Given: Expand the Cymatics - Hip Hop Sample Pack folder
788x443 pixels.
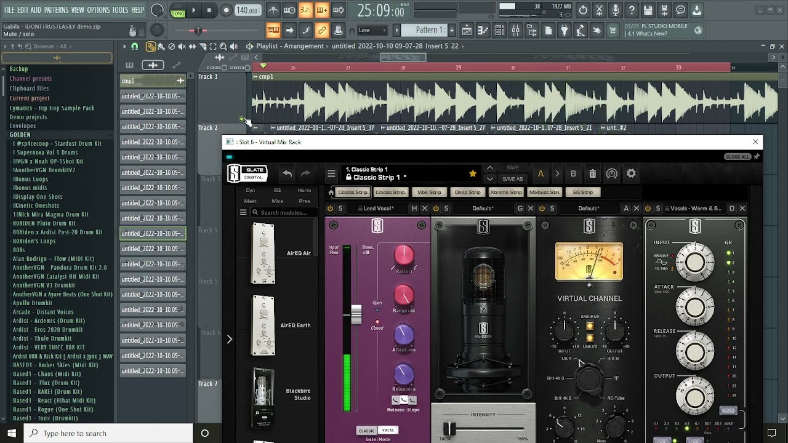Looking at the screenshot, I should (x=52, y=108).
